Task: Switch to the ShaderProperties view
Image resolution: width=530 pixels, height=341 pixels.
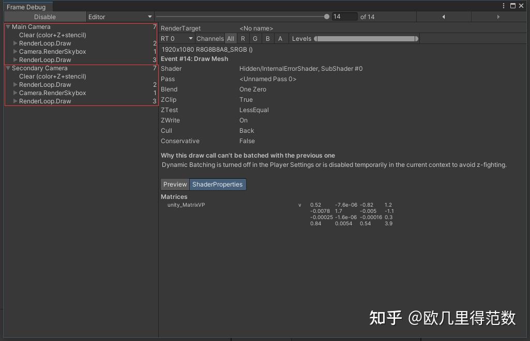Action: coord(218,184)
